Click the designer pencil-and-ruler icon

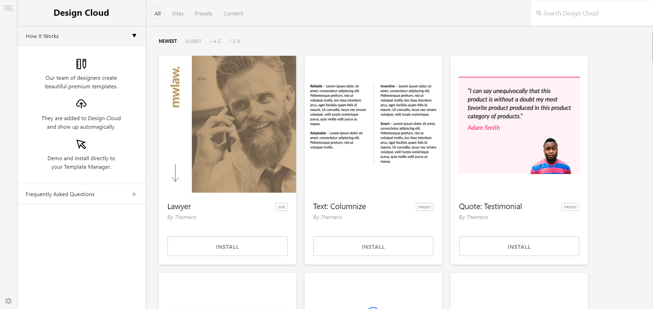point(81,64)
